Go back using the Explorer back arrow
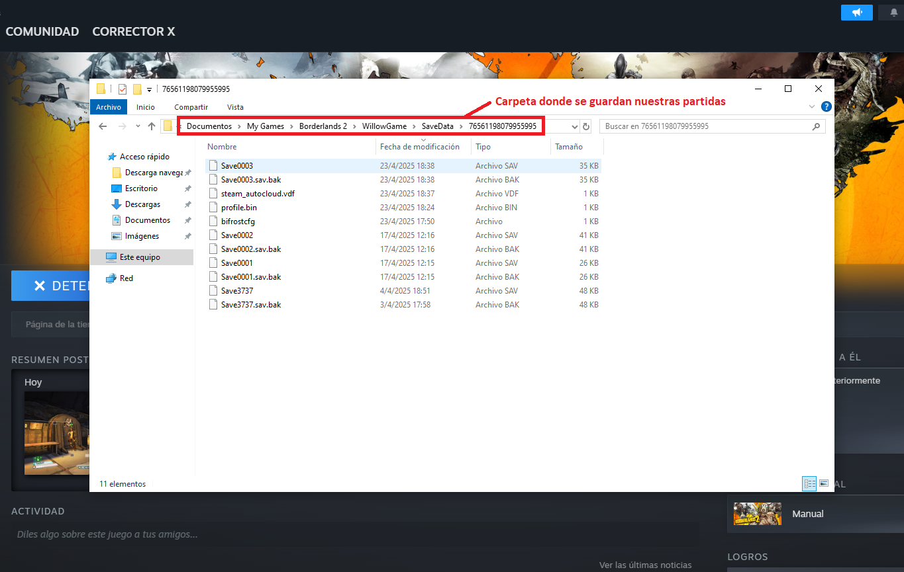The image size is (904, 572). [x=103, y=126]
